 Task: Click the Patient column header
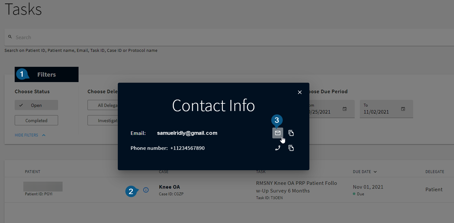point(33,172)
